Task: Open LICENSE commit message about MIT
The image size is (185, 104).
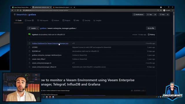Action: pyautogui.click(x=92, y=47)
